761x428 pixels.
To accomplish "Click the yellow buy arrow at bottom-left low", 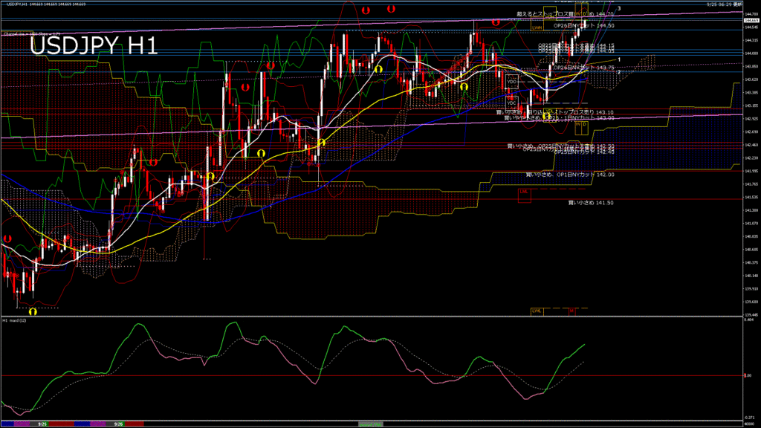I will pos(33,311).
